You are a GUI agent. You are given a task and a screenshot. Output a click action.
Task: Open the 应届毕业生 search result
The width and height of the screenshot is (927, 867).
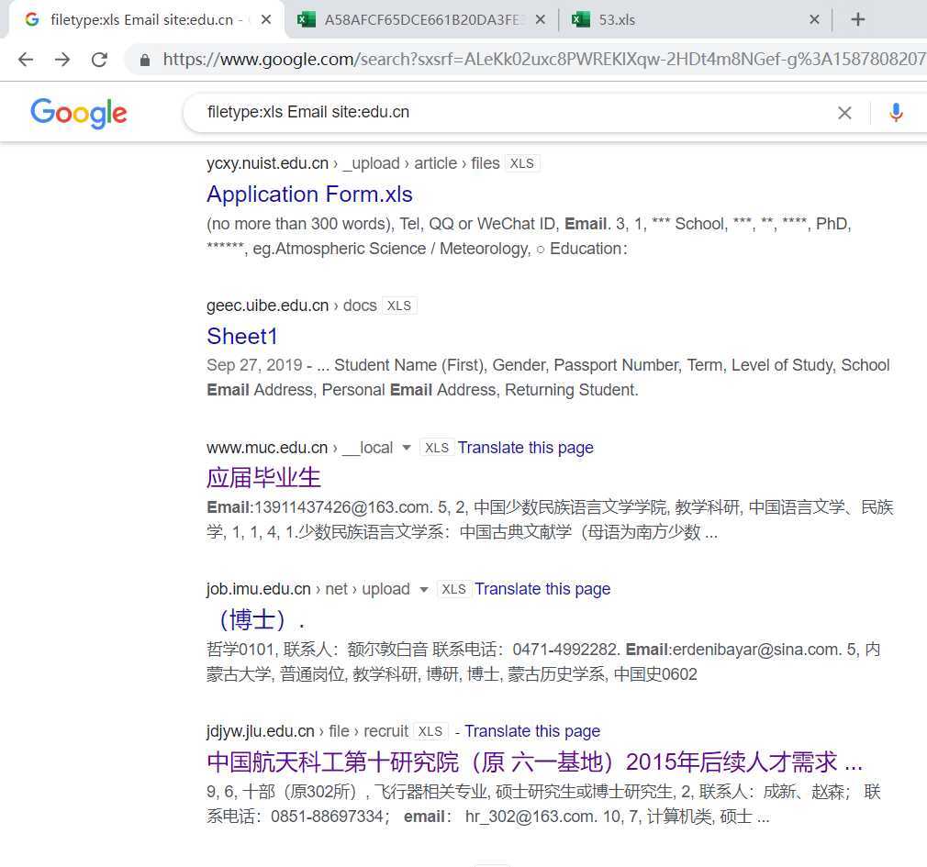[263, 477]
